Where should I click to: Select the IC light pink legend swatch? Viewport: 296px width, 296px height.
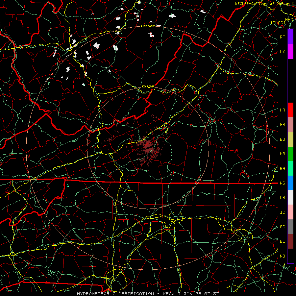[x=290, y=212]
